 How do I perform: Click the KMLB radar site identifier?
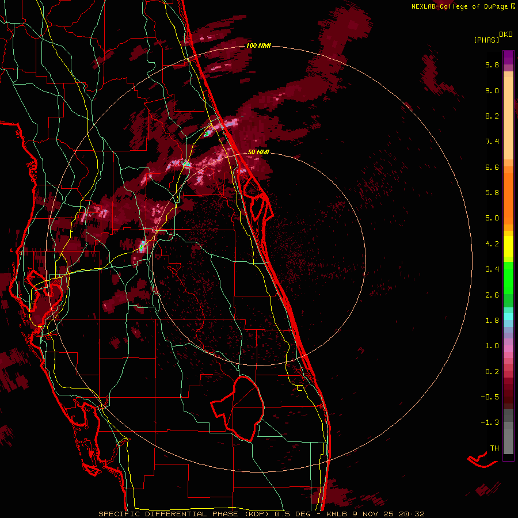coord(336,514)
